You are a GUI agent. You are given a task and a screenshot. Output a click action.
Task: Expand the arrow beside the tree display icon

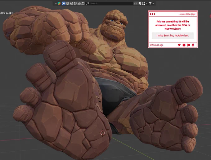pos(147,4)
